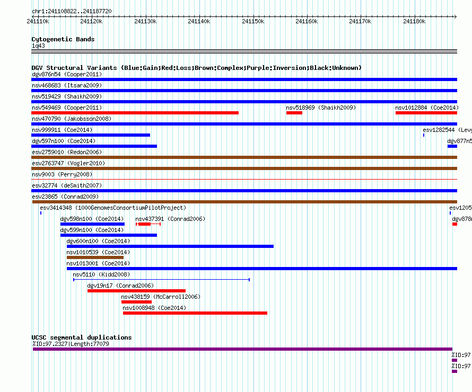Click dgv600n100 (Coe2014) blue gain bar

[170, 246]
